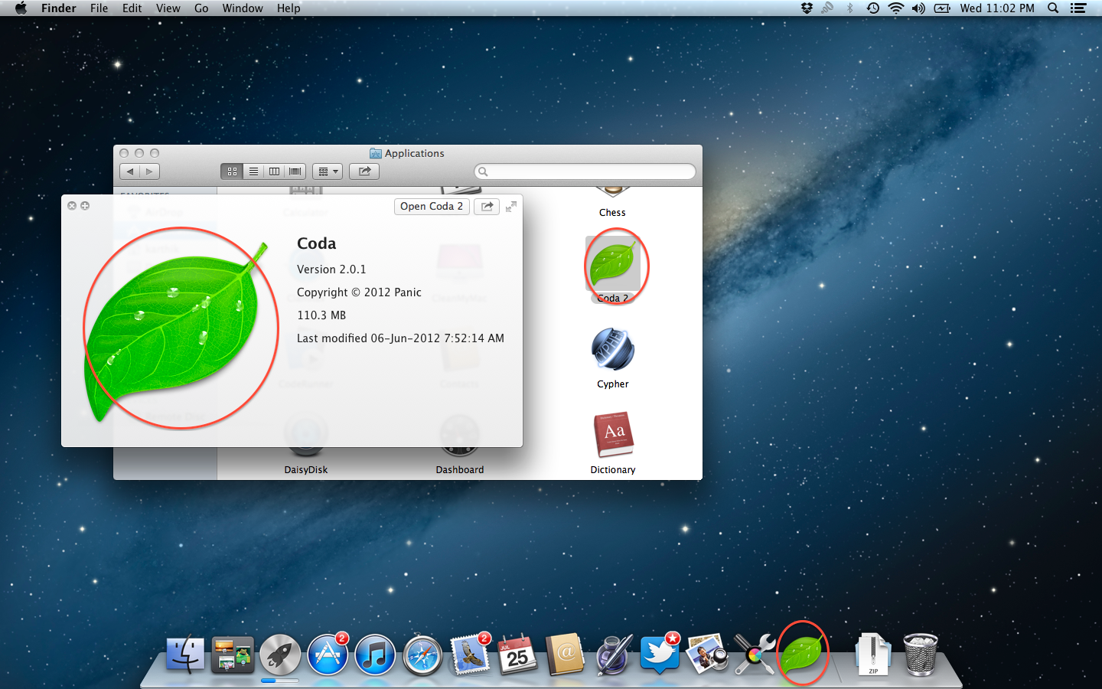Image resolution: width=1102 pixels, height=689 pixels.
Task: Open Mail stamp icon in Dock
Action: click(470, 655)
